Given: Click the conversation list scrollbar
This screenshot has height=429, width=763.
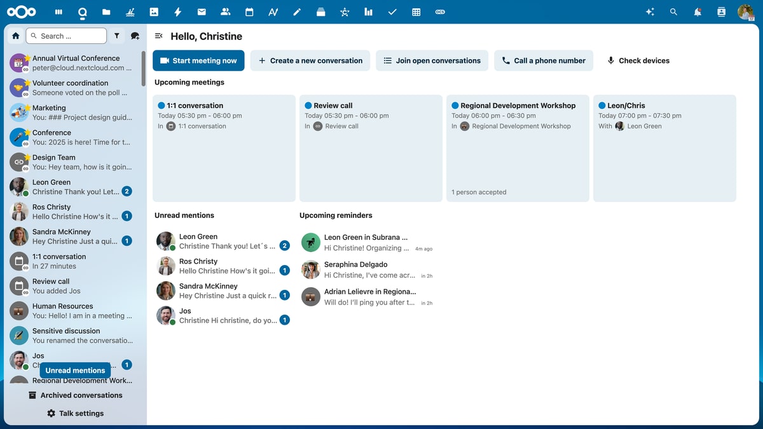Looking at the screenshot, I should pos(144,69).
